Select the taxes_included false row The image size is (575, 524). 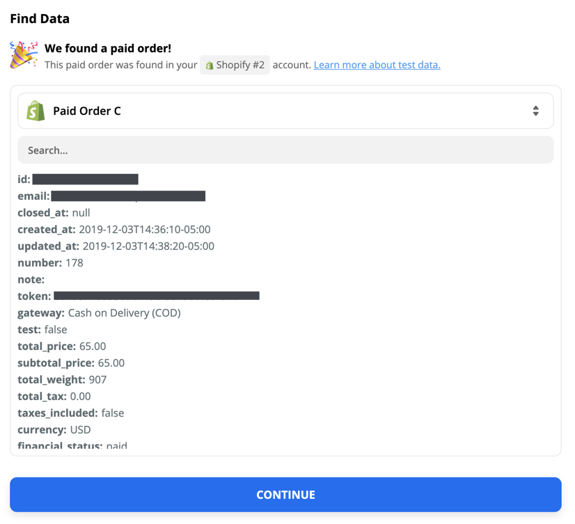coord(71,413)
